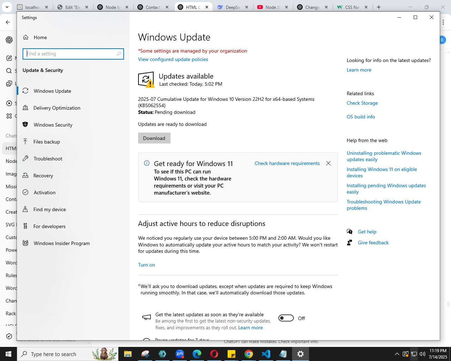Click the Windows Insider Program cat icon
The width and height of the screenshot is (451, 361).
tap(25, 243)
